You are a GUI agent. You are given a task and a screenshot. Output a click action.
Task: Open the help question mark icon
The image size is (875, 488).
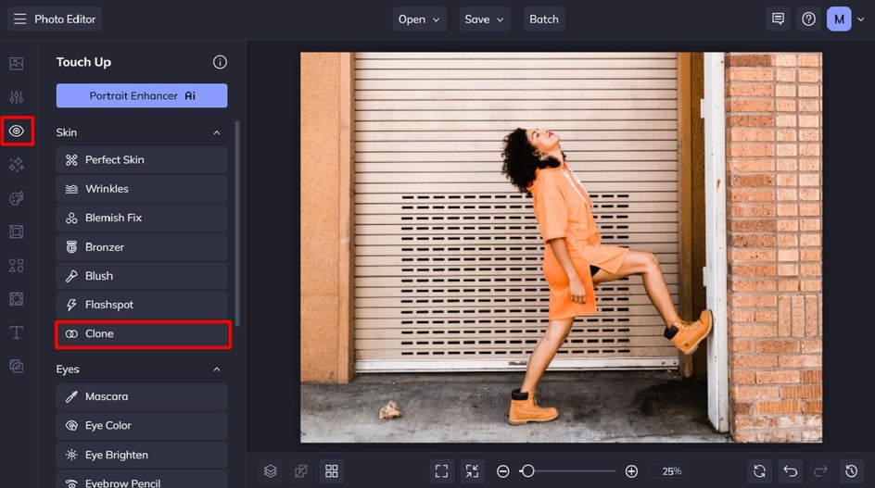[x=808, y=19]
